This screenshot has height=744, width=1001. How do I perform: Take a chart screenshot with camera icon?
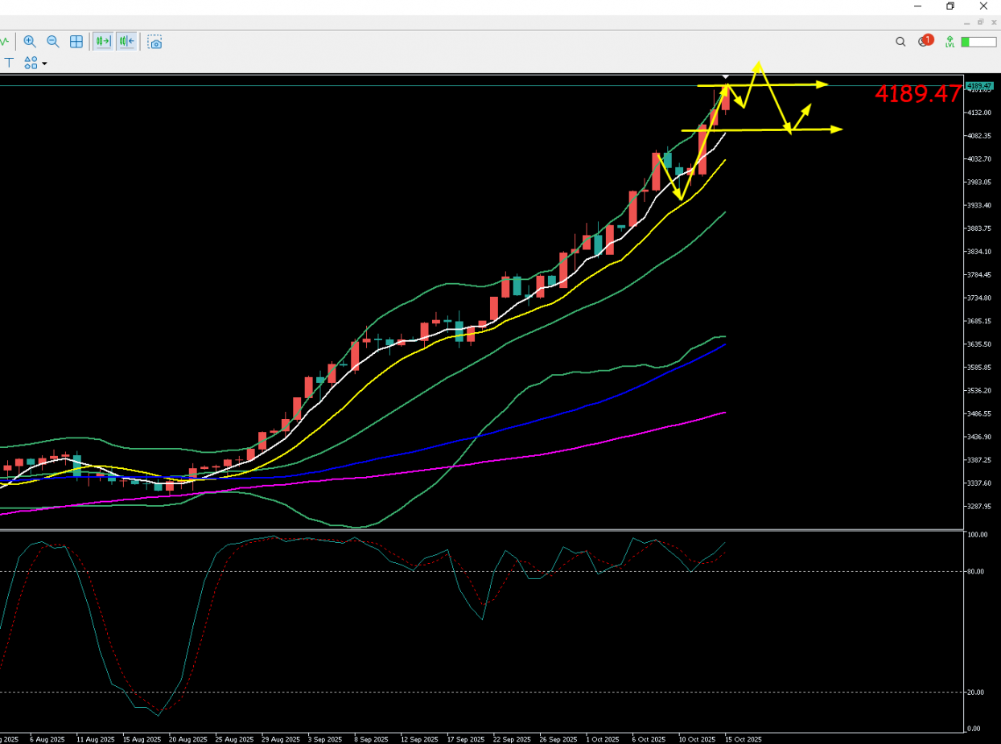154,42
